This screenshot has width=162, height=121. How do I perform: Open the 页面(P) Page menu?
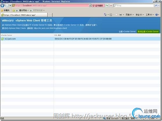(130, 15)
